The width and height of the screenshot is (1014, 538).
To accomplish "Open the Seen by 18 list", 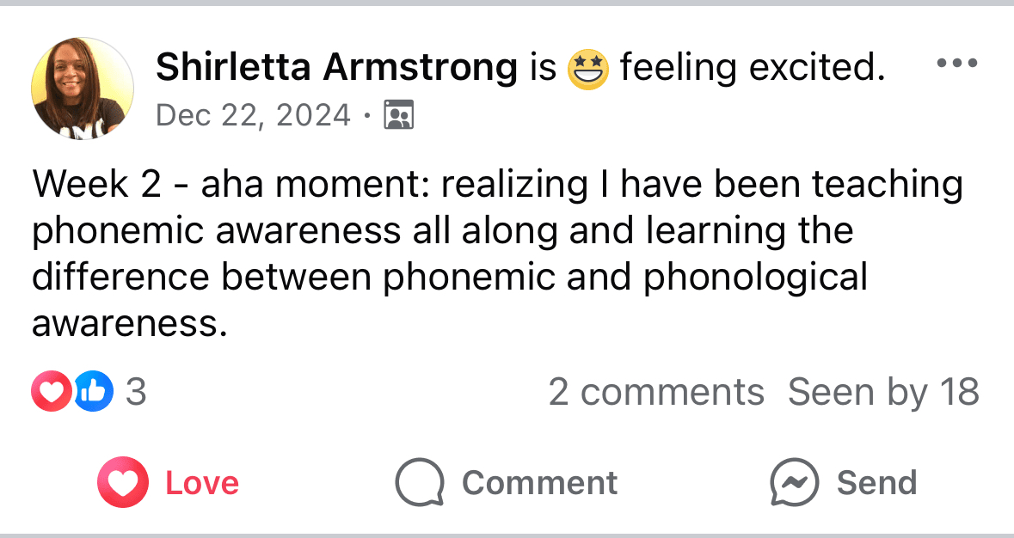I will pos(883,392).
